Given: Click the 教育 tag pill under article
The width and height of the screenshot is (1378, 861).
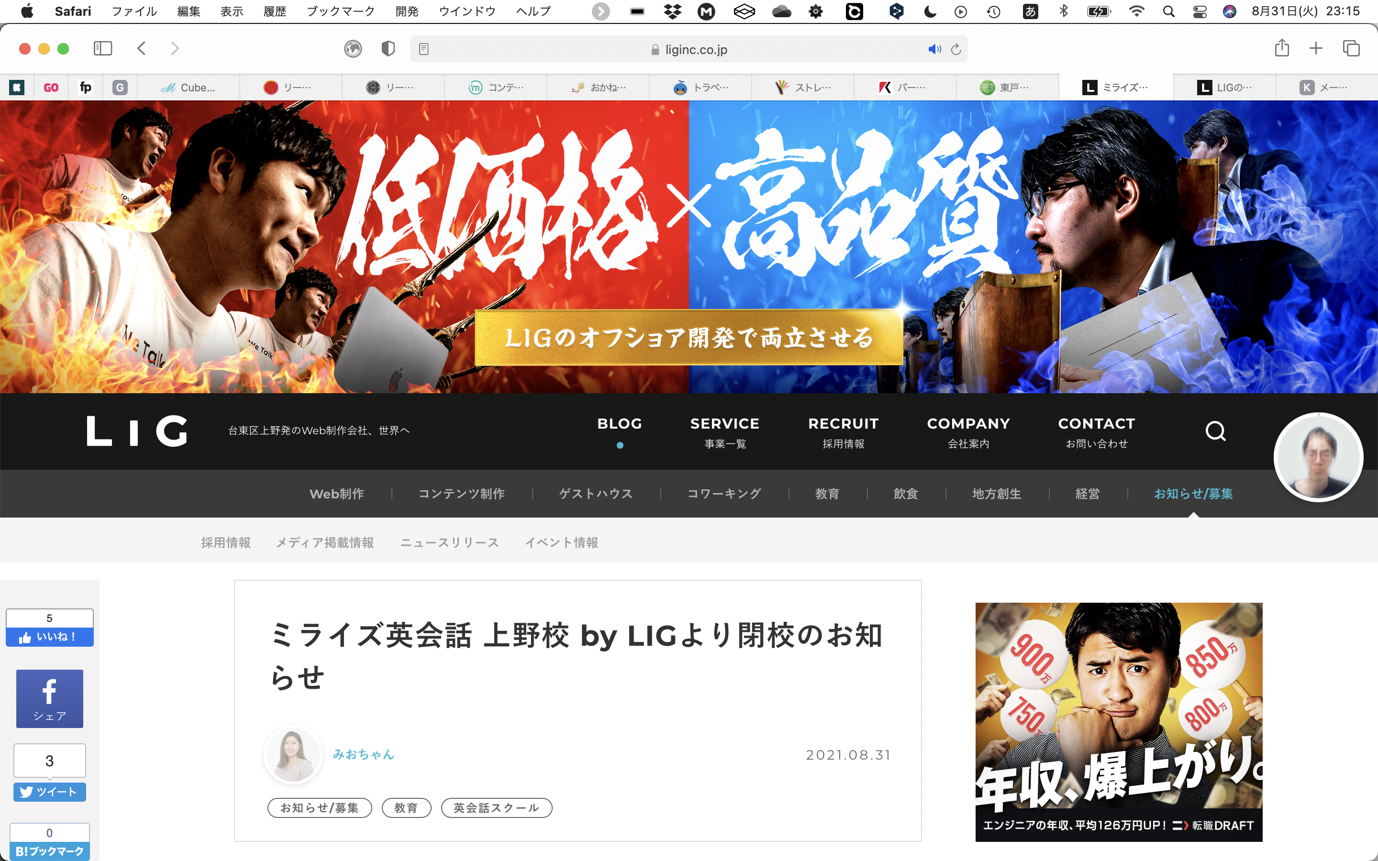Looking at the screenshot, I should 406,807.
